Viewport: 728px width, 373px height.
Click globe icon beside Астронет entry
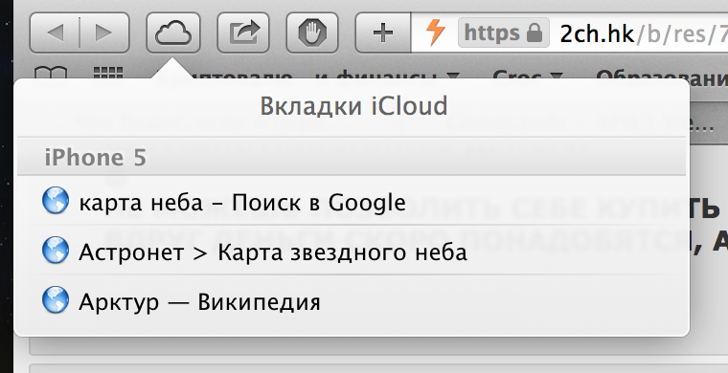pyautogui.click(x=56, y=251)
